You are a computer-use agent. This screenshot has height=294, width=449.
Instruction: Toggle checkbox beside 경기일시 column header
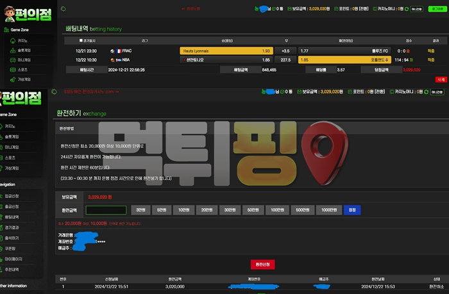click(81, 40)
